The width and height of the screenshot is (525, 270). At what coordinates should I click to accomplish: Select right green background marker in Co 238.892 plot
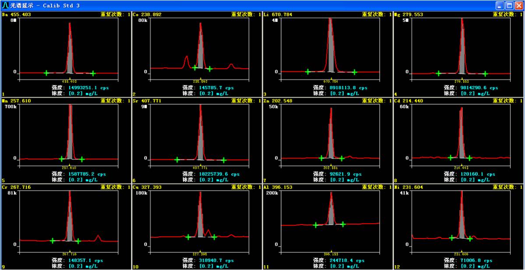pyautogui.click(x=210, y=69)
